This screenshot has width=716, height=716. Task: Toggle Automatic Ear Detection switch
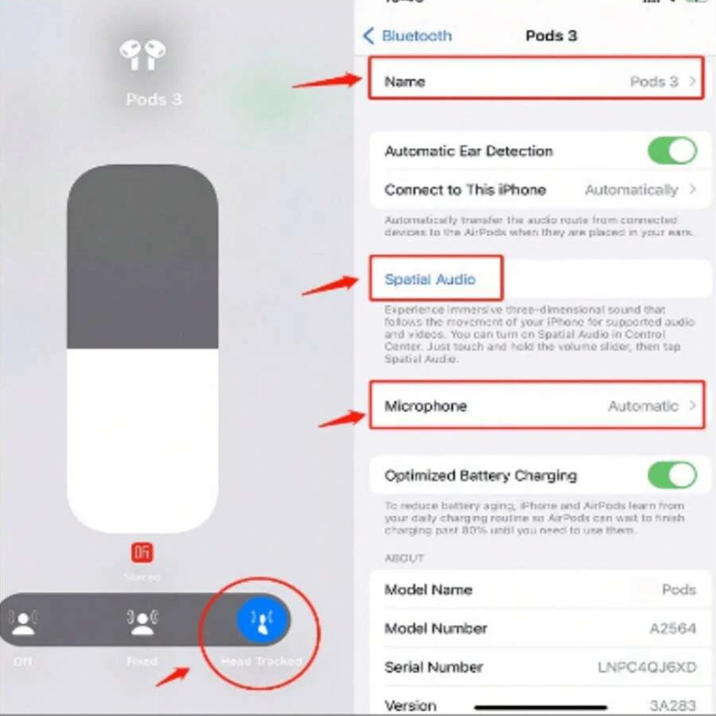672,150
